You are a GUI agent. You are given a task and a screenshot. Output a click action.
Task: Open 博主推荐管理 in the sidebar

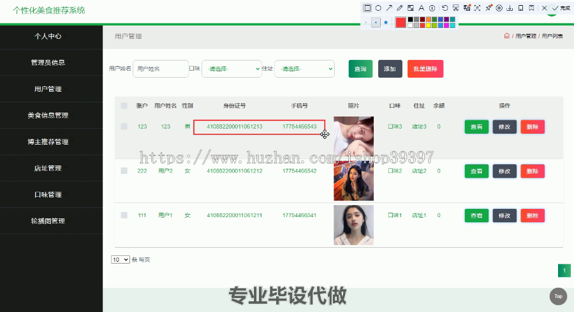click(x=48, y=142)
